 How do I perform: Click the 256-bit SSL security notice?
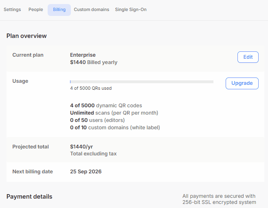[219, 199]
